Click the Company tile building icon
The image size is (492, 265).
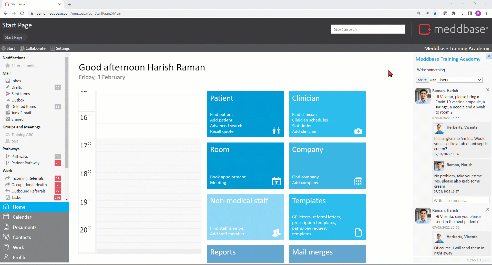[x=358, y=181]
